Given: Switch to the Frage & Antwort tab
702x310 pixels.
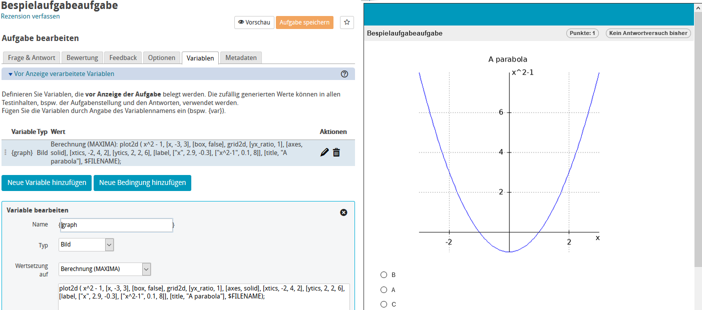Looking at the screenshot, I should pos(32,58).
